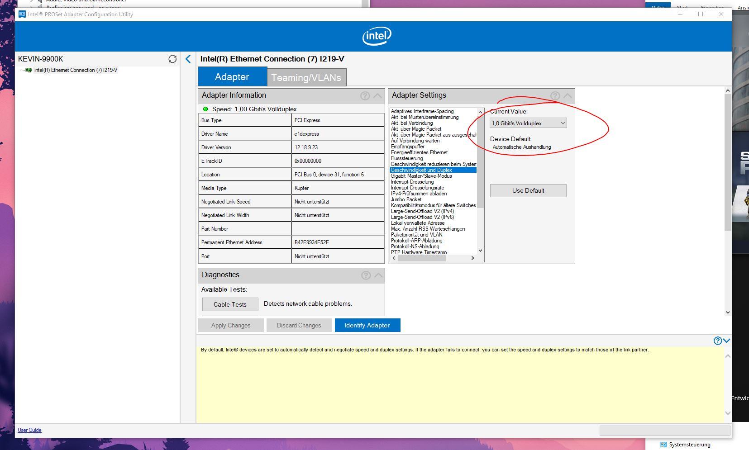Open help for the Diagnostics panel

coord(366,275)
